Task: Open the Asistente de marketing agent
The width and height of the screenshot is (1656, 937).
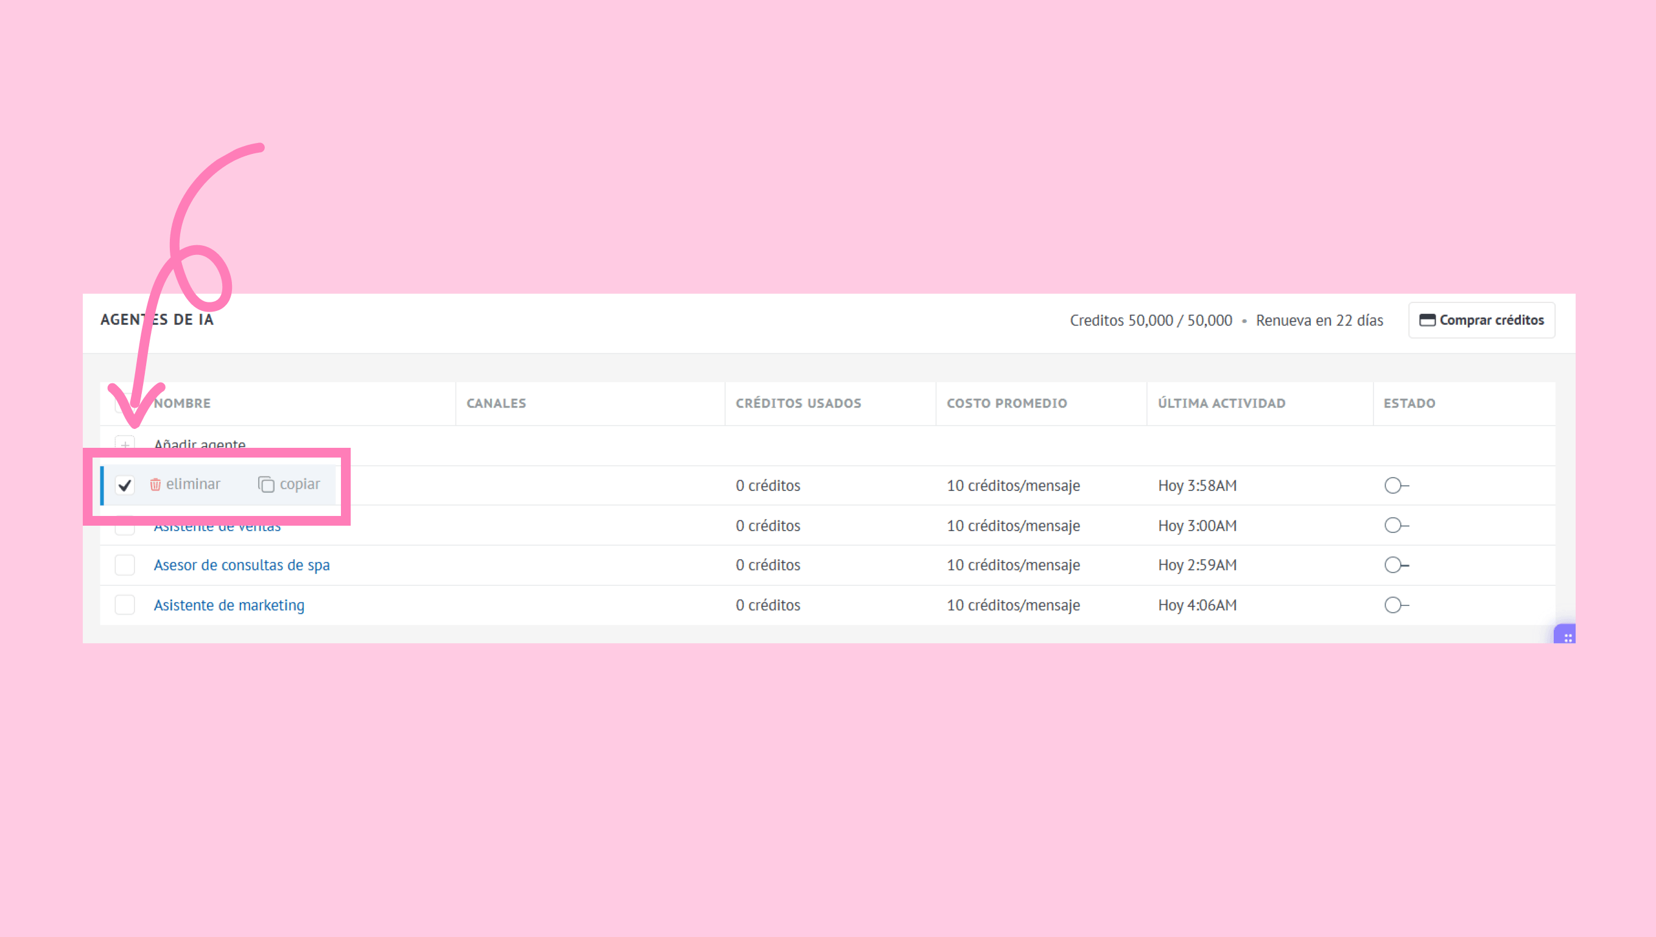Action: [229, 605]
